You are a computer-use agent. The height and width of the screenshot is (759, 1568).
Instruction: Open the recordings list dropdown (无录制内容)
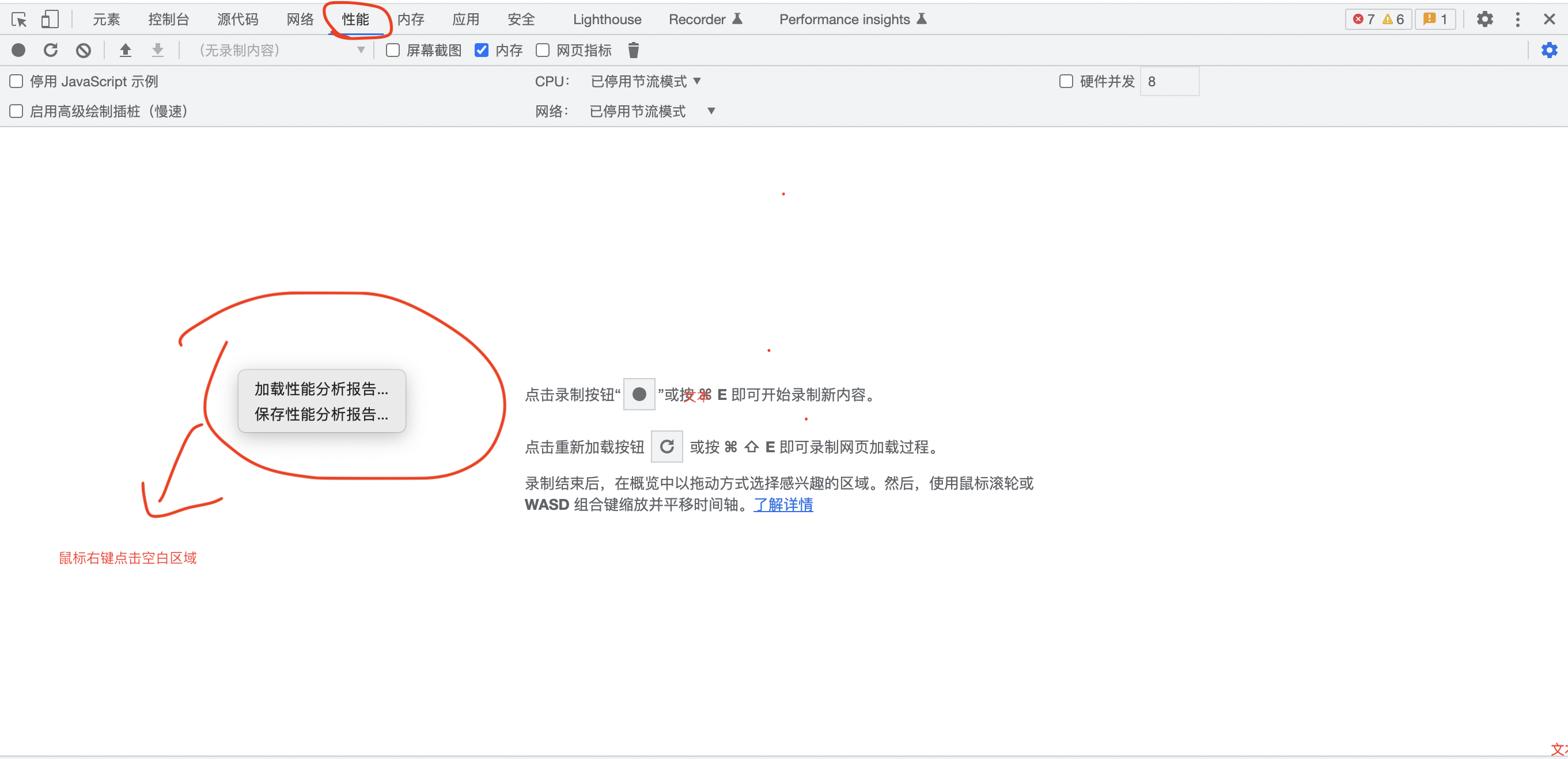[280, 50]
